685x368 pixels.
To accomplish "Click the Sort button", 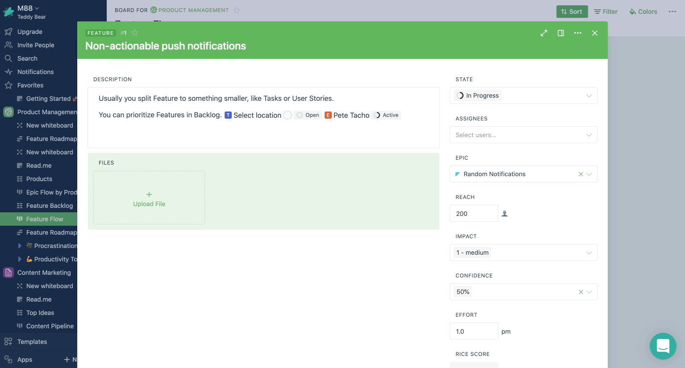I will (572, 12).
